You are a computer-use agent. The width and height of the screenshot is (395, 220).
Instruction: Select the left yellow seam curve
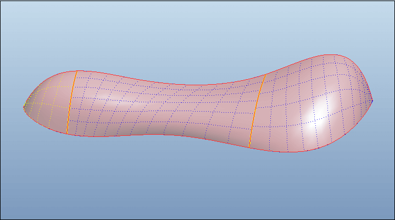[x=71, y=102]
